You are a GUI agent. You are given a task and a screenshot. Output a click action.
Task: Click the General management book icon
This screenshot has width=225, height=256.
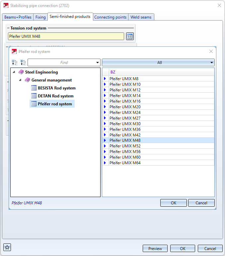pos(28,80)
